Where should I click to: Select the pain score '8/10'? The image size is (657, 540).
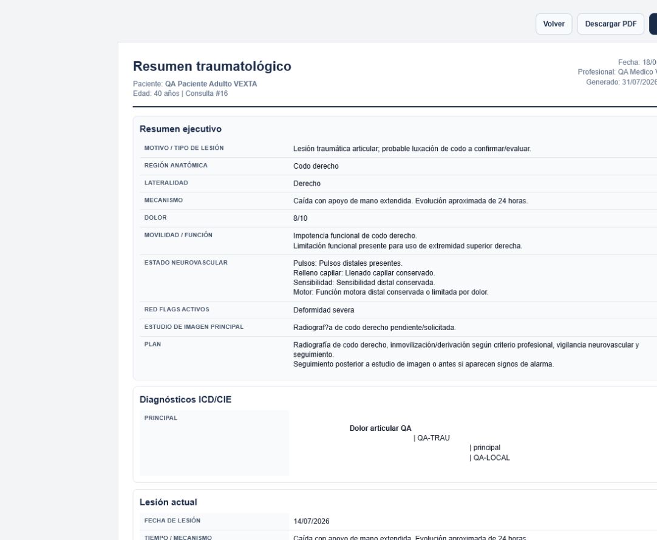click(x=300, y=218)
